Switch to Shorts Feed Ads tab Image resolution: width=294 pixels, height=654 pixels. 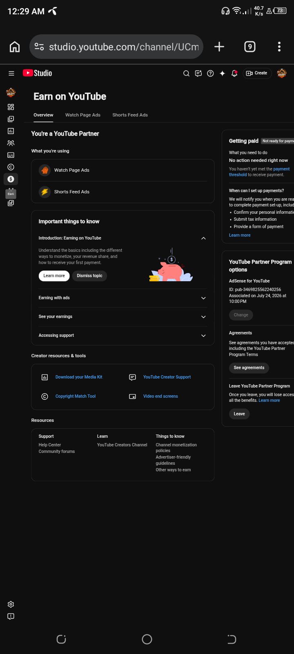130,115
